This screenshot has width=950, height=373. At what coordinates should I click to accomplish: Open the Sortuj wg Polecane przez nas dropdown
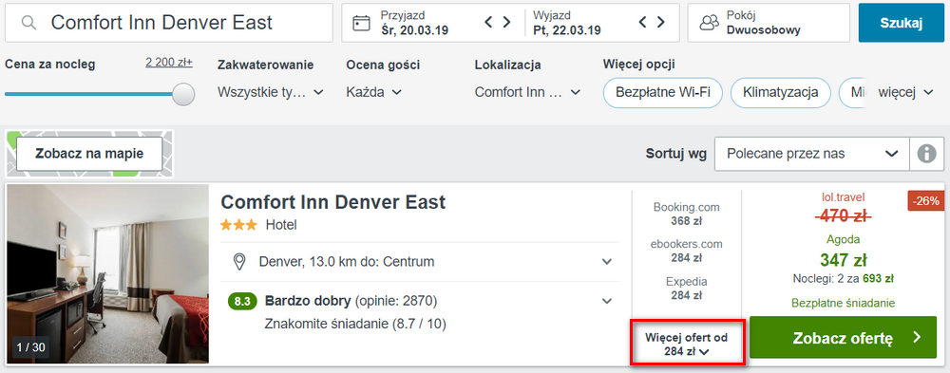coord(812,154)
